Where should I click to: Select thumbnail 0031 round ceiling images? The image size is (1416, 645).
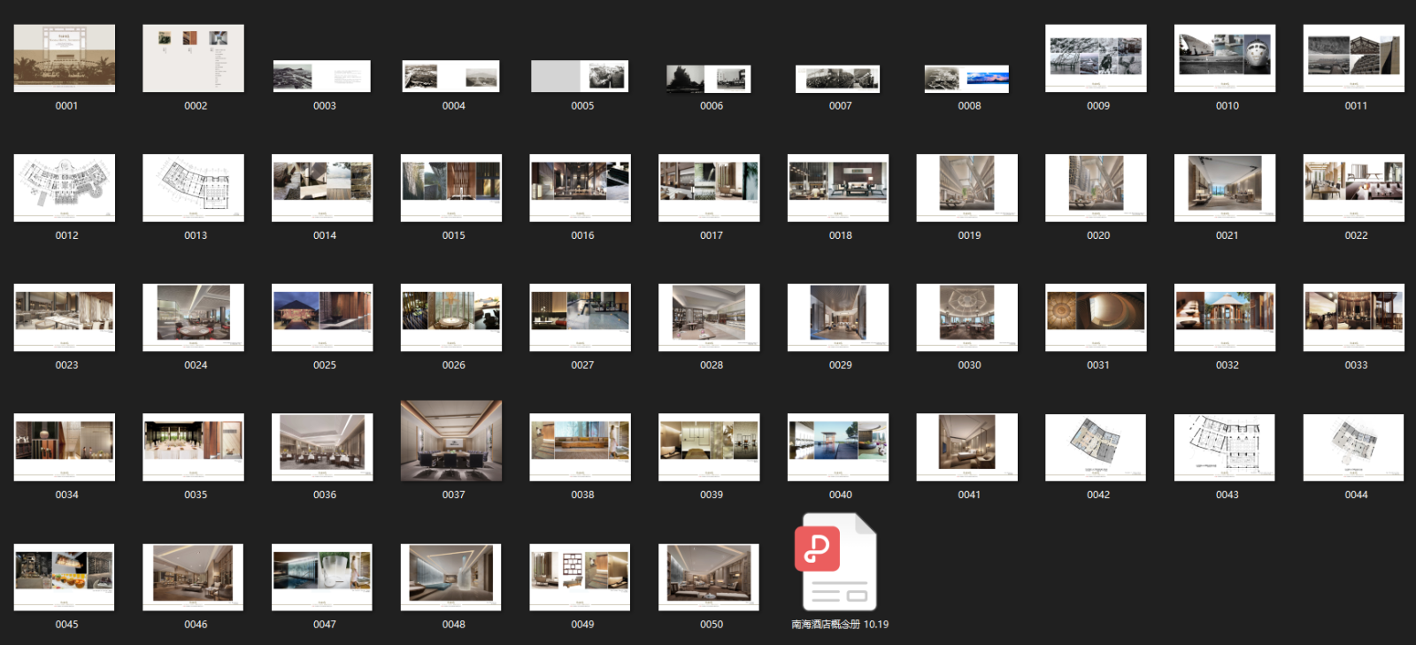(x=1096, y=318)
